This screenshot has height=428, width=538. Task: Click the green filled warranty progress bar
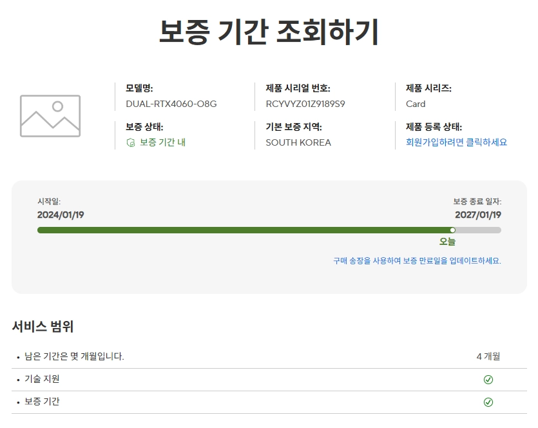[245, 230]
